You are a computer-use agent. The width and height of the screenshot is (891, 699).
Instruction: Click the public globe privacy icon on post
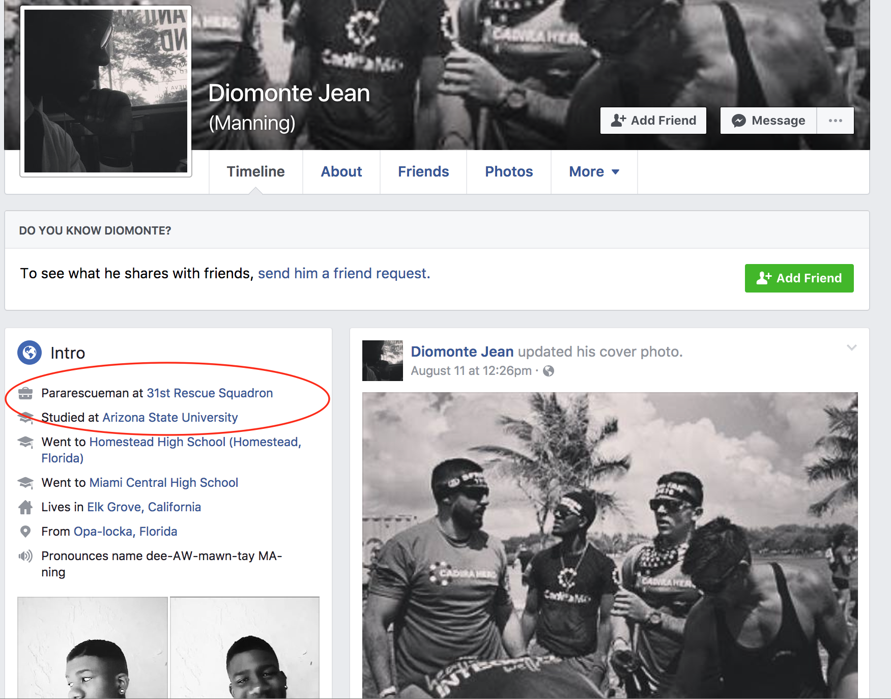tap(549, 371)
